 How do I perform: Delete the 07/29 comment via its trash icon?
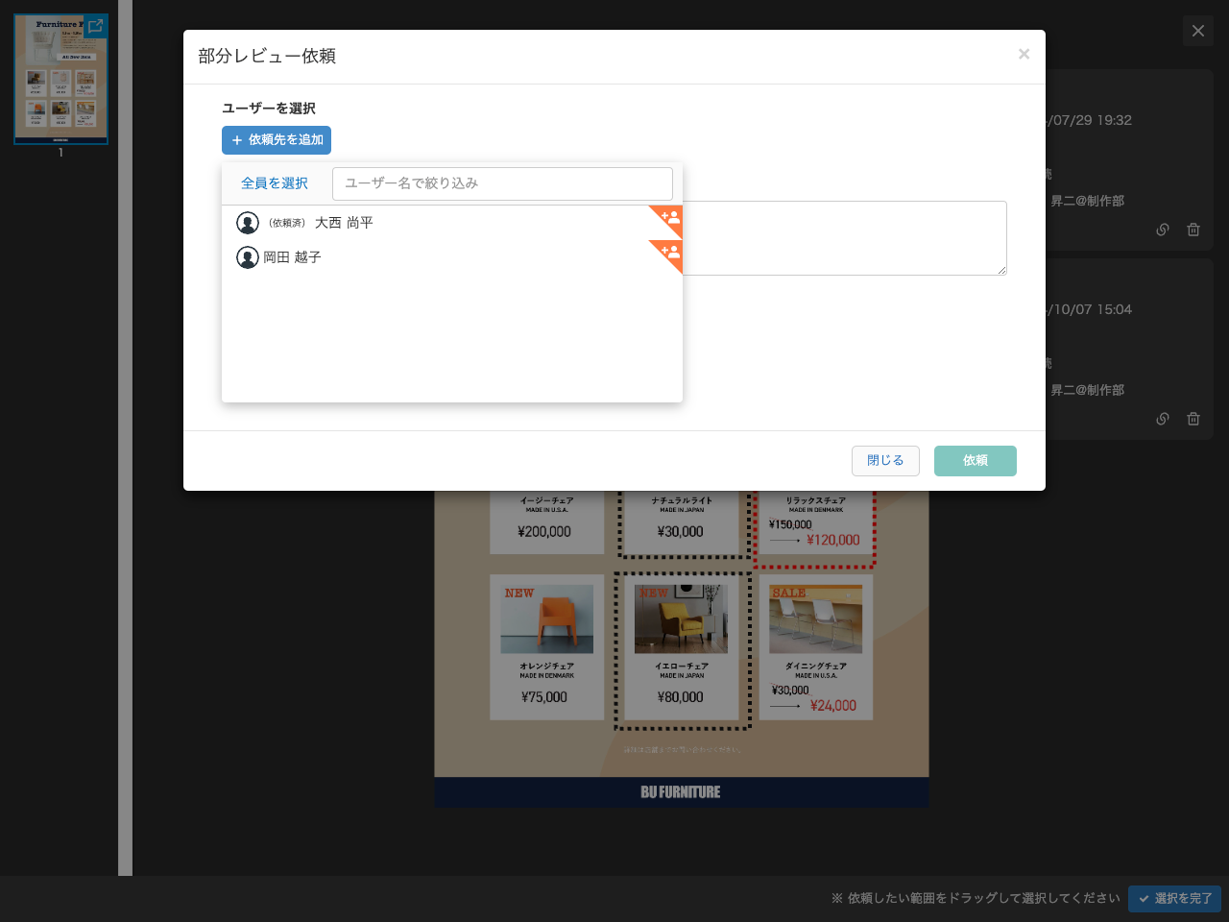coord(1193,230)
